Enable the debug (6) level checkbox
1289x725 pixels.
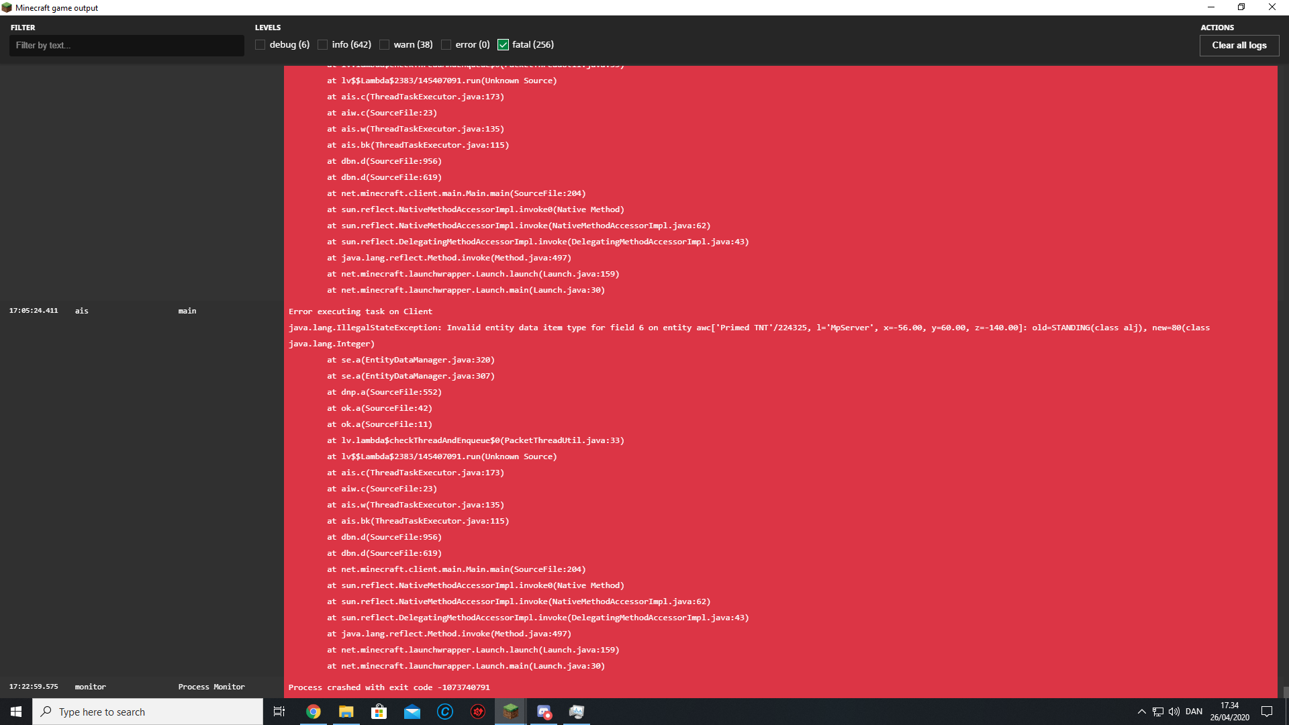click(260, 45)
